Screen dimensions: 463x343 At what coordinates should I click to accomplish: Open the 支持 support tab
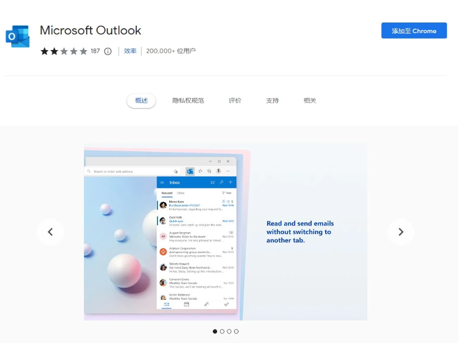pyautogui.click(x=272, y=101)
